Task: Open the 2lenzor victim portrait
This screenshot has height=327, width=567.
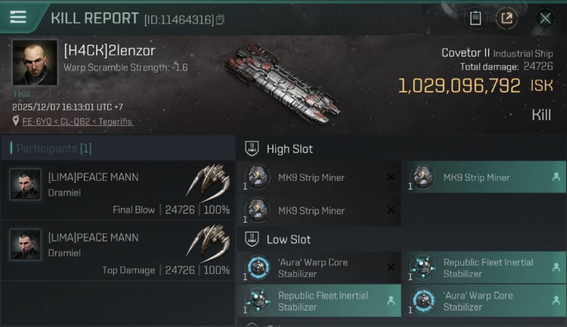Action: click(35, 62)
